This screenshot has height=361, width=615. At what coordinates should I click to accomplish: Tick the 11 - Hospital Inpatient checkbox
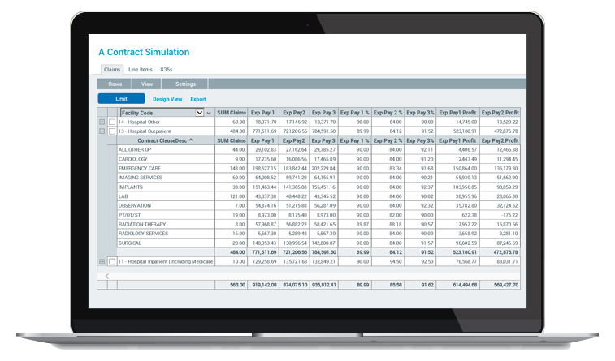coord(112,261)
